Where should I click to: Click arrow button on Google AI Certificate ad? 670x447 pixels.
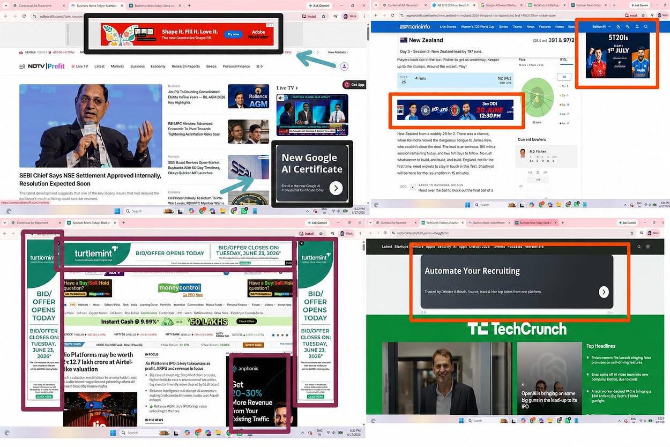pyautogui.click(x=336, y=188)
